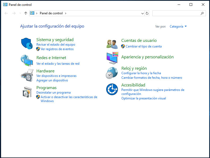This screenshot has height=158, width=210.
Task: Click the shield beside Ver registros de eventos
Action: [38, 49]
